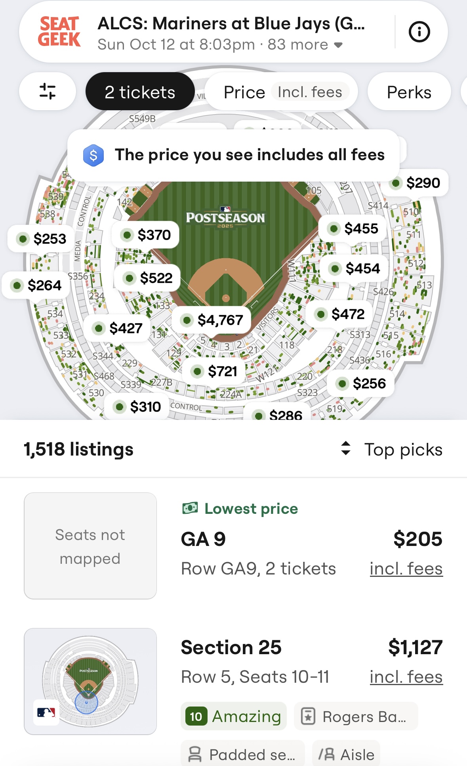
Task: Open the Perks filter tab
Action: 409,92
